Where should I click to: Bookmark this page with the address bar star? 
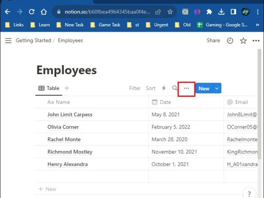click(x=170, y=12)
